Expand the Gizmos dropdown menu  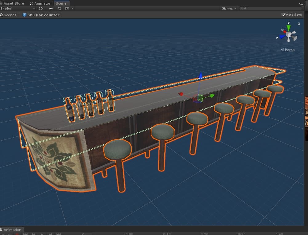[229, 9]
